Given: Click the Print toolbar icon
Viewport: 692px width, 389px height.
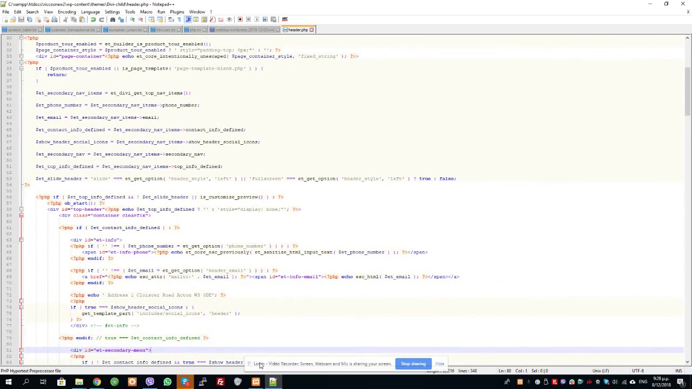Looking at the screenshot, I should tap(54, 19).
